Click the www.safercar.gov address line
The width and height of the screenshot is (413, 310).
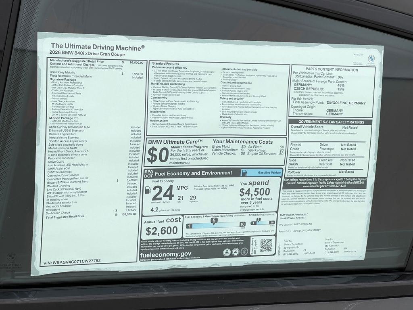(x=325, y=186)
